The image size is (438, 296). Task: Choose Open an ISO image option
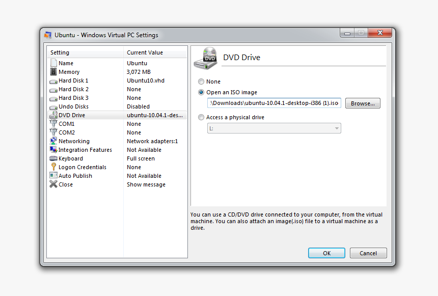click(201, 93)
